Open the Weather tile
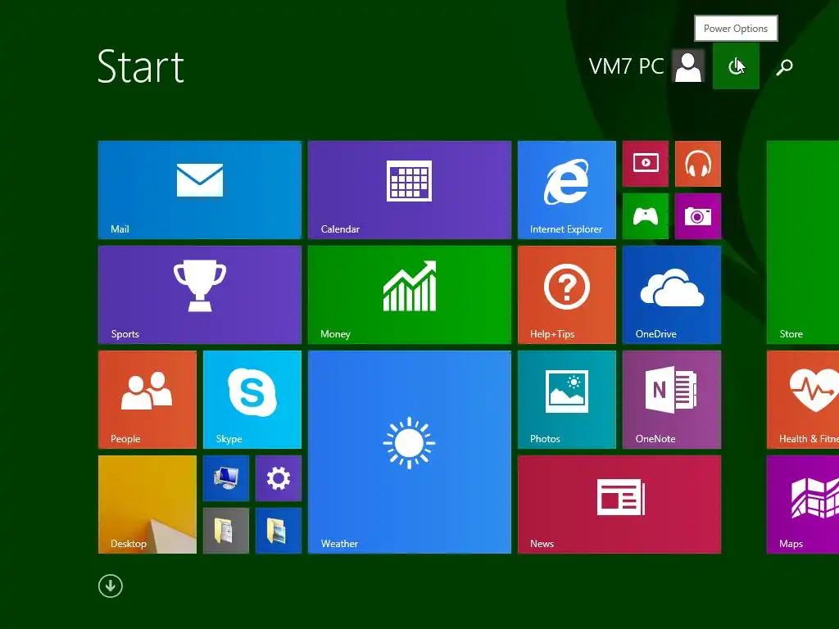The image size is (839, 629). (410, 452)
